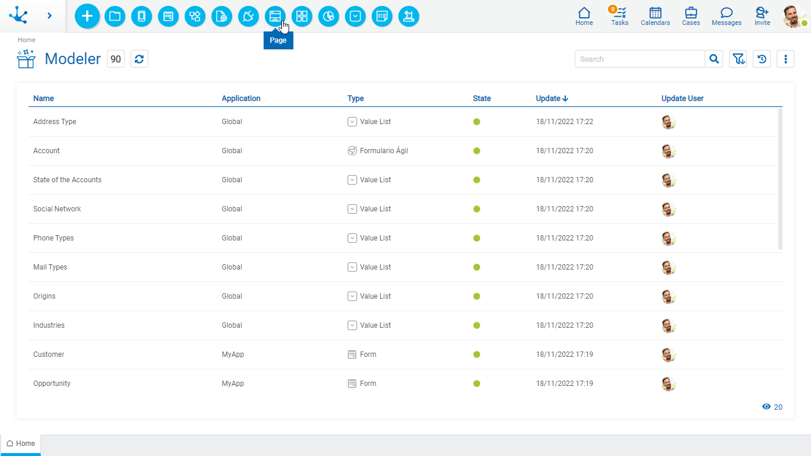
Task: Open the Opportunity form entry
Action: 405,384
